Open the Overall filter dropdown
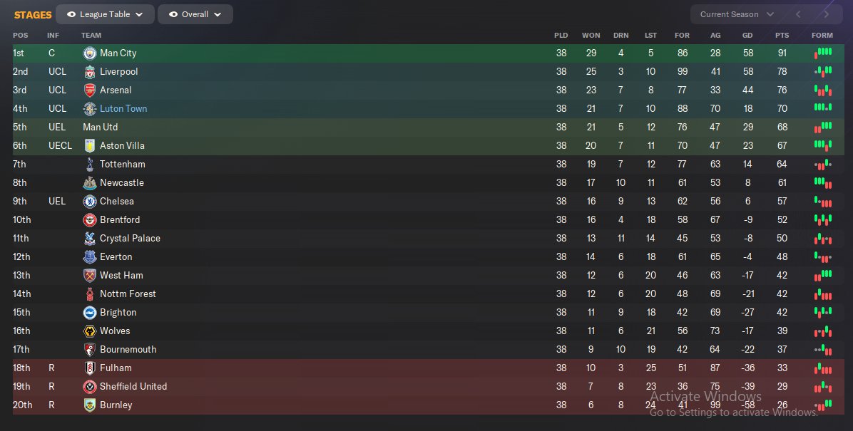This screenshot has height=431, width=853. coord(195,14)
